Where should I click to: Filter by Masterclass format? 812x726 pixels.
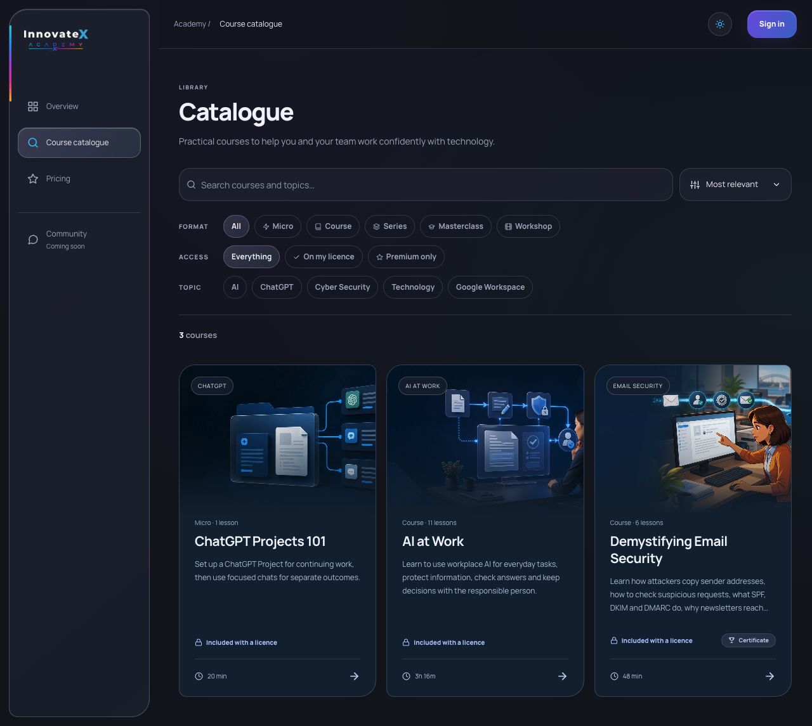(455, 226)
